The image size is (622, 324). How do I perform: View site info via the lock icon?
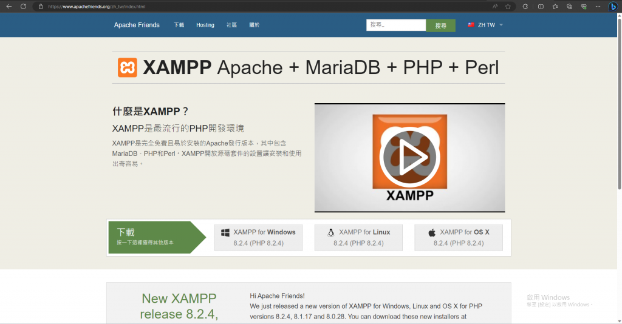pyautogui.click(x=41, y=6)
